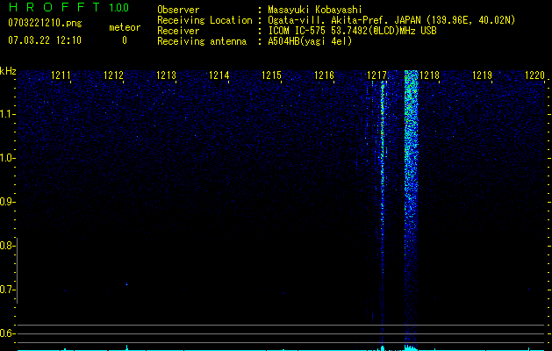Click the 1220 time marker

pos(534,75)
